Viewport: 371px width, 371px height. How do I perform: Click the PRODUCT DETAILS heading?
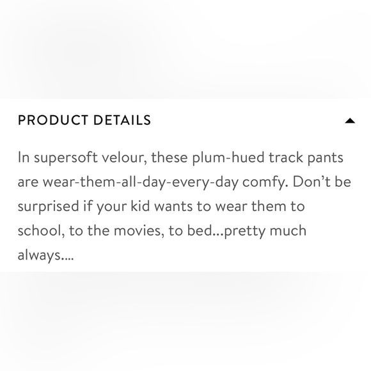(84, 120)
